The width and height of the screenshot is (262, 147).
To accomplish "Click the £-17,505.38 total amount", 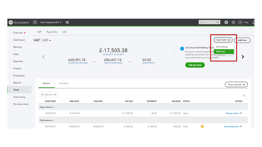I will click(x=113, y=50).
